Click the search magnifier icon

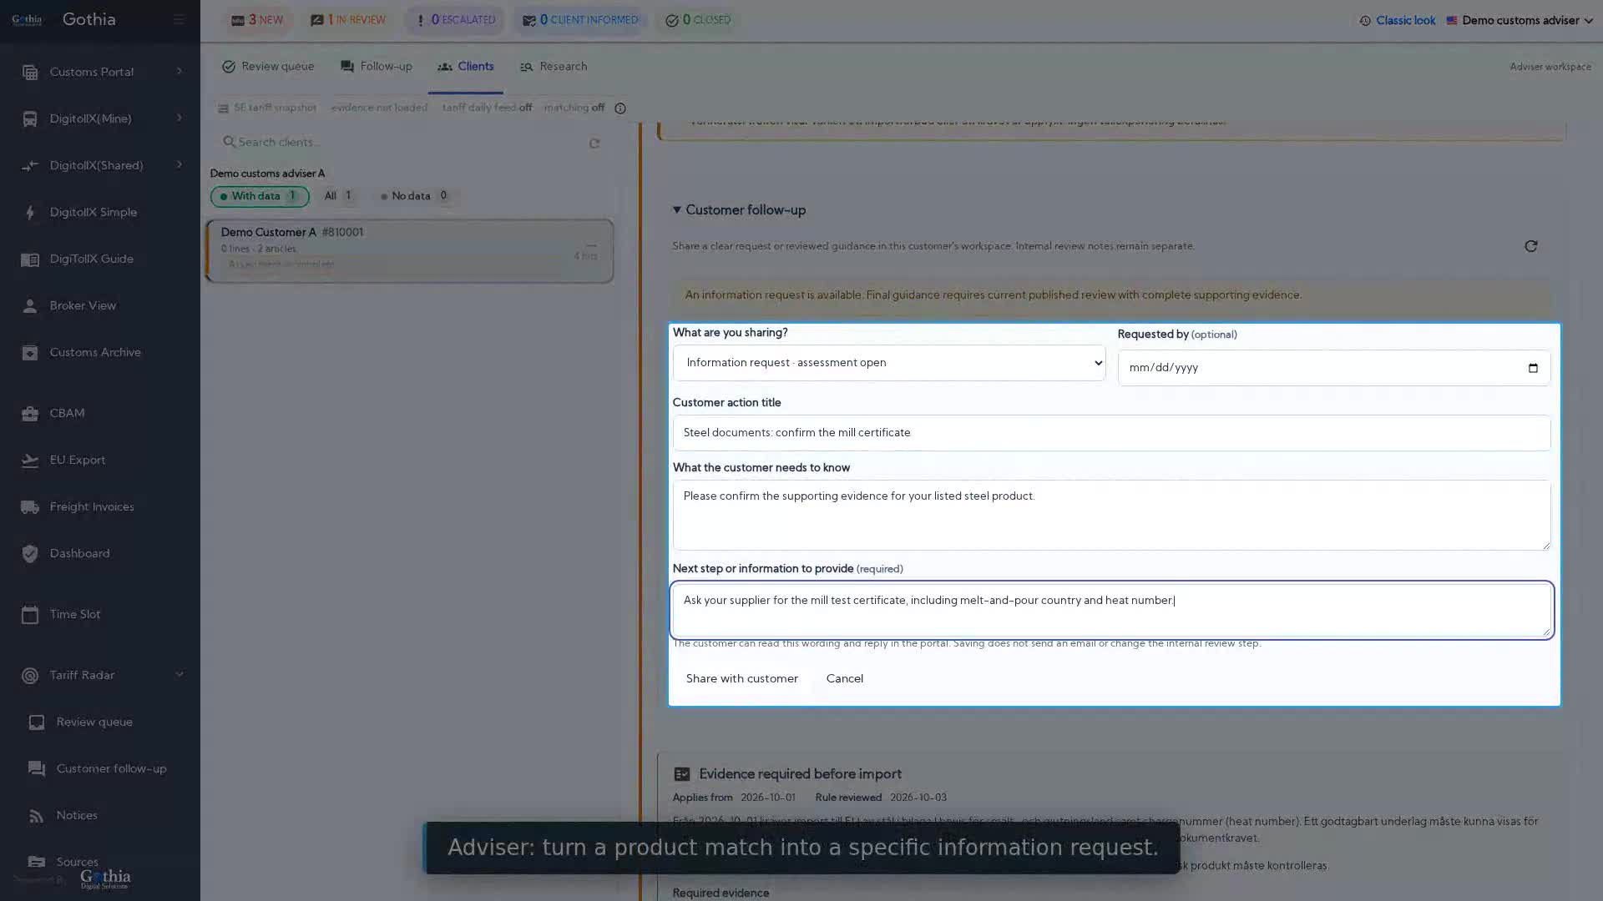(x=229, y=143)
